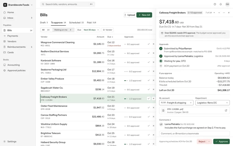Image resolution: width=233 pixels, height=146 pixels.
Task: Reject Ember Valley Produce with X icon
Action: tap(154, 80)
